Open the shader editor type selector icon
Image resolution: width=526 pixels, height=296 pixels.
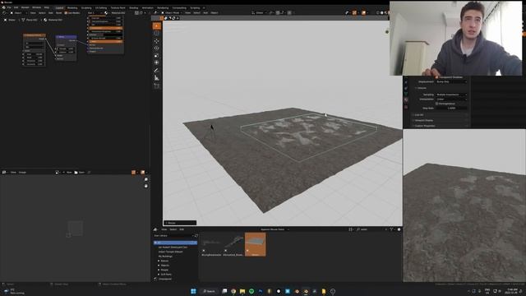(x=4, y=13)
